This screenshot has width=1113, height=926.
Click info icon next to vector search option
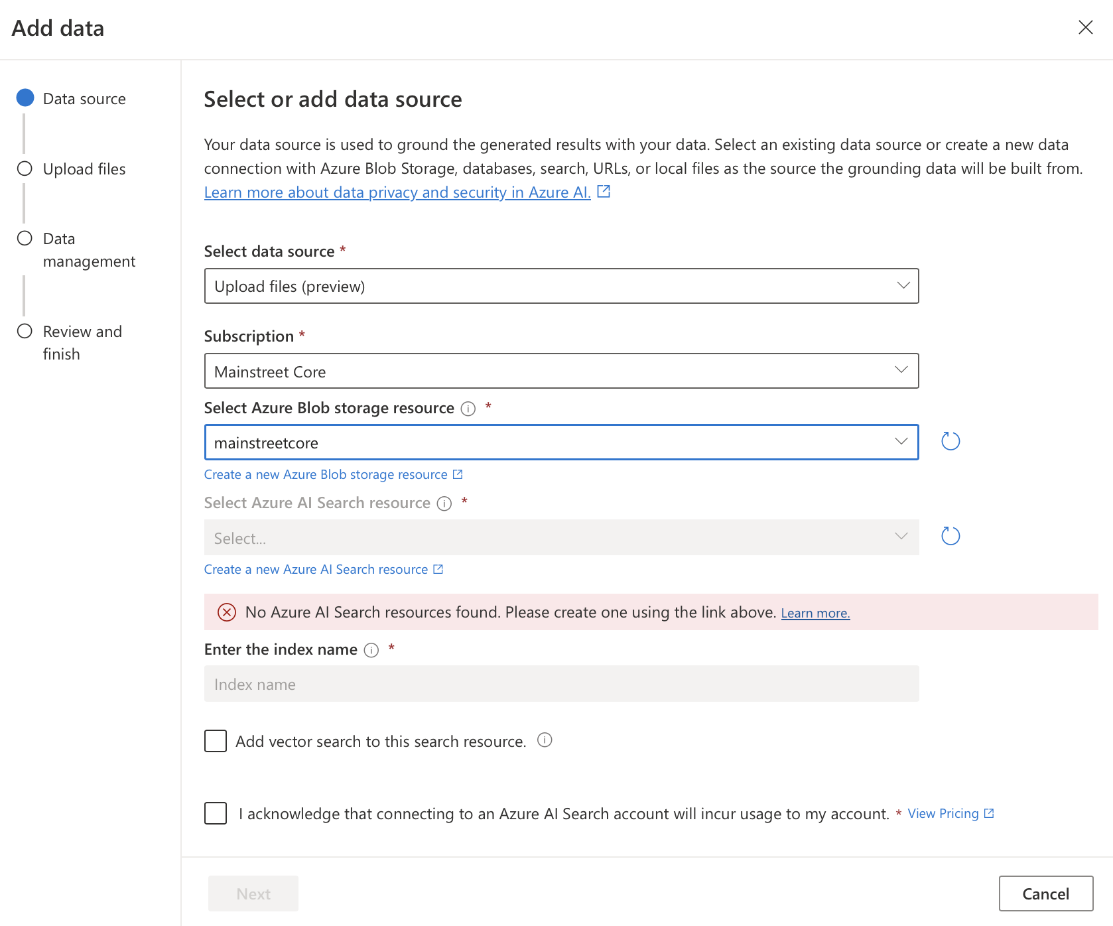point(545,740)
